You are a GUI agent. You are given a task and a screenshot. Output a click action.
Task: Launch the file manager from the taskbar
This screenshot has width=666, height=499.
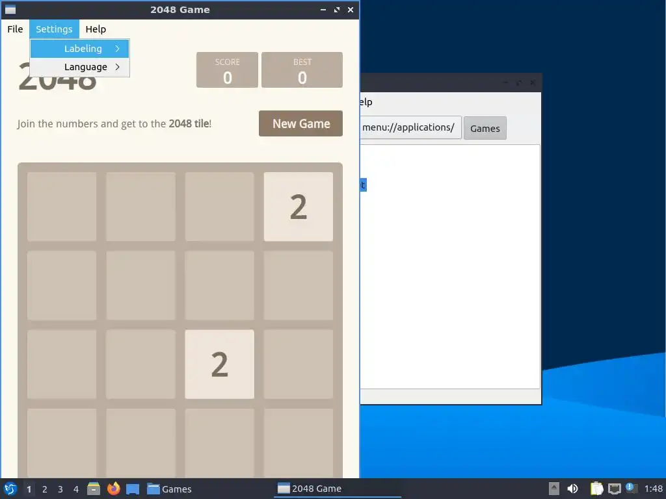click(94, 489)
